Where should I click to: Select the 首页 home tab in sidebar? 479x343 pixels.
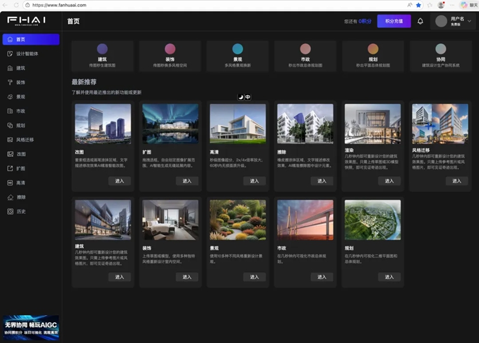click(31, 40)
